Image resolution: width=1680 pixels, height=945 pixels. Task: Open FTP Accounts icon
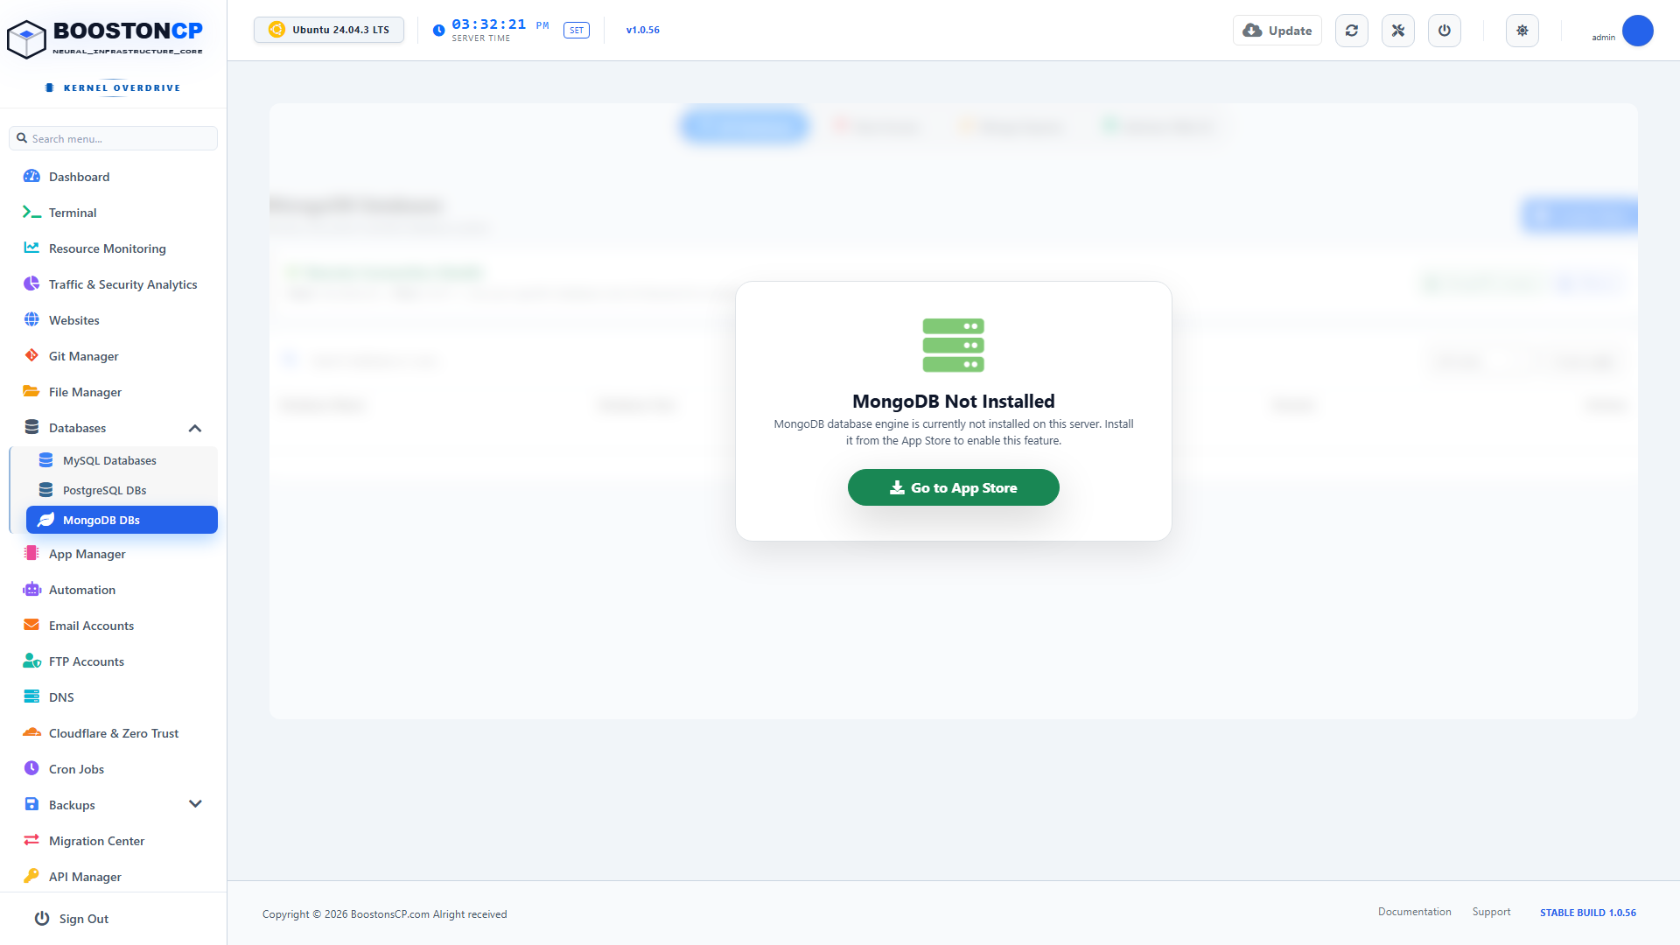[x=31, y=661]
